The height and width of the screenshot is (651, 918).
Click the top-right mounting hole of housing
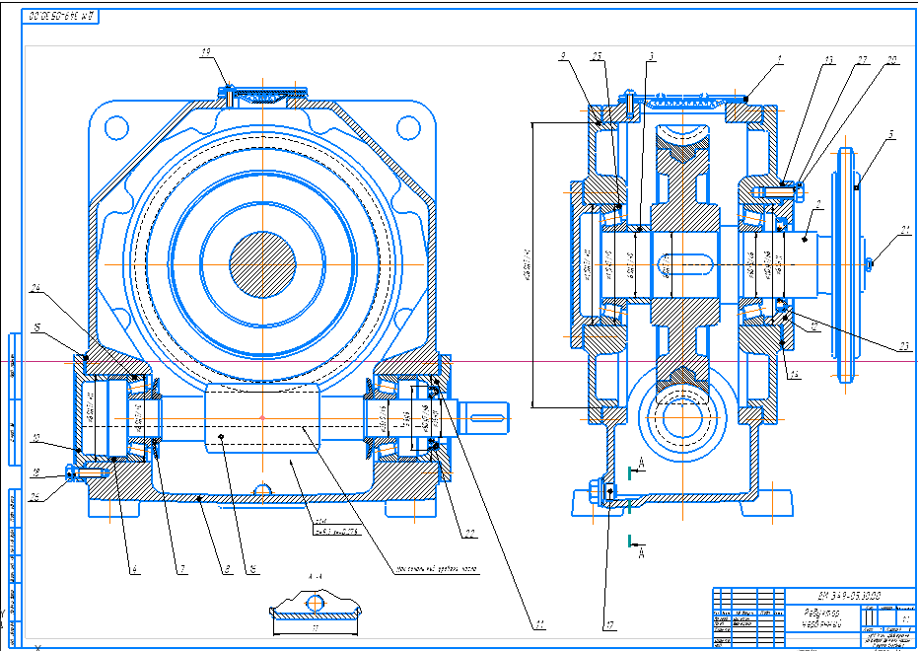(x=410, y=127)
